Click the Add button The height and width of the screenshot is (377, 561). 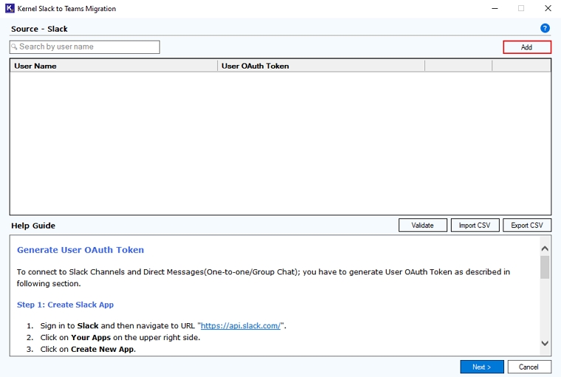pyautogui.click(x=527, y=47)
